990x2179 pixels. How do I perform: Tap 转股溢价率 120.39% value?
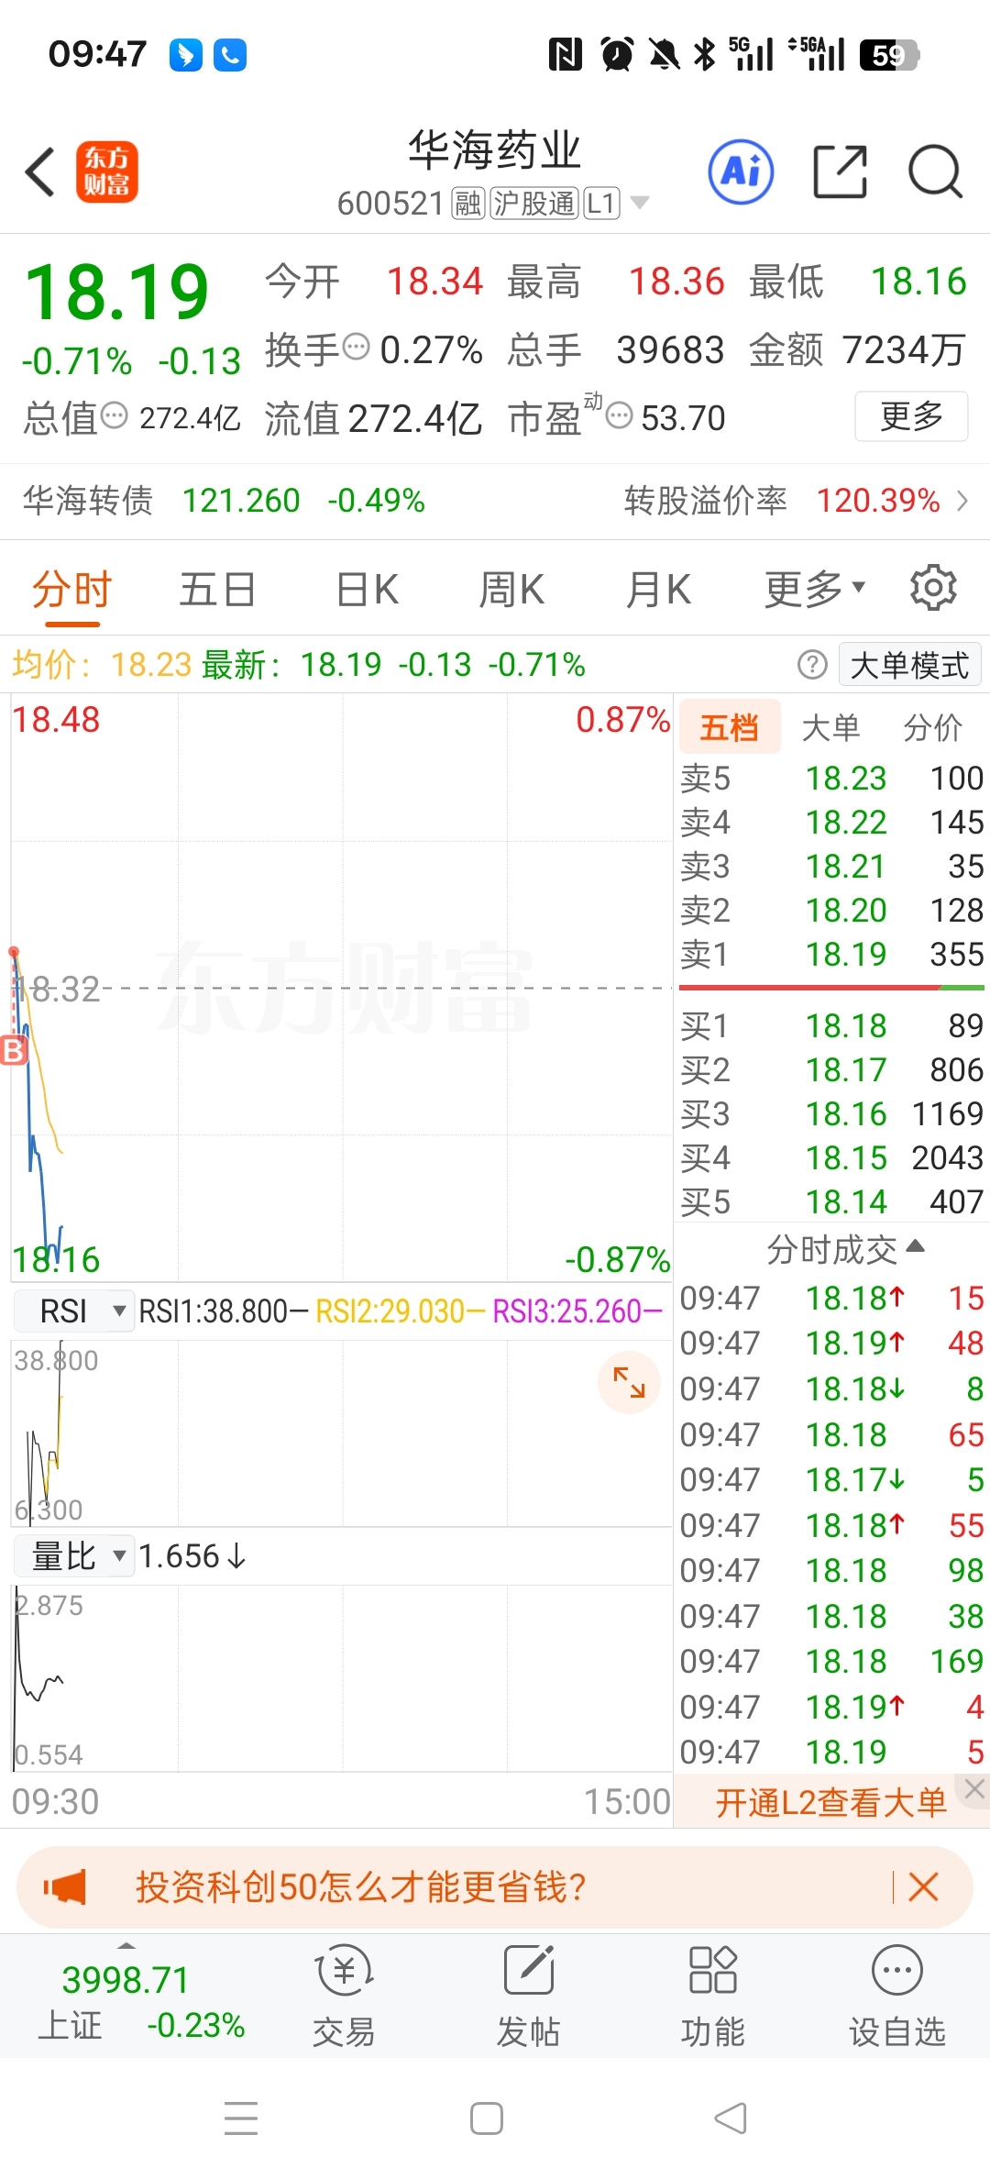[x=878, y=501]
